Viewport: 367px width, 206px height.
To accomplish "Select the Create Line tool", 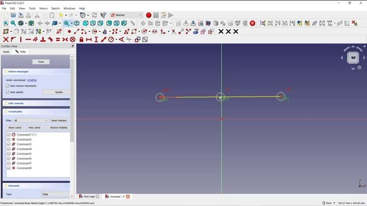I will (76, 31).
